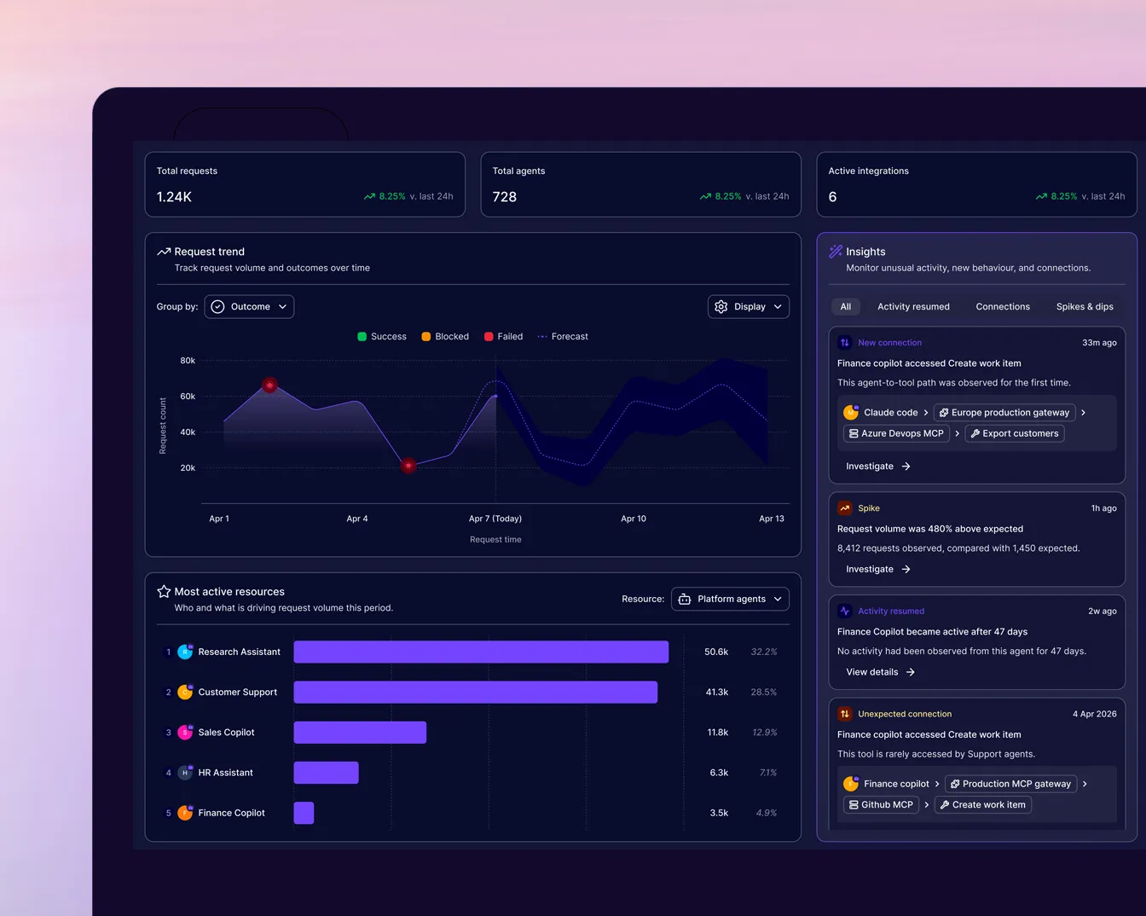This screenshot has height=916, width=1146.
Task: Click the Insights magic wand icon
Action: 836,252
